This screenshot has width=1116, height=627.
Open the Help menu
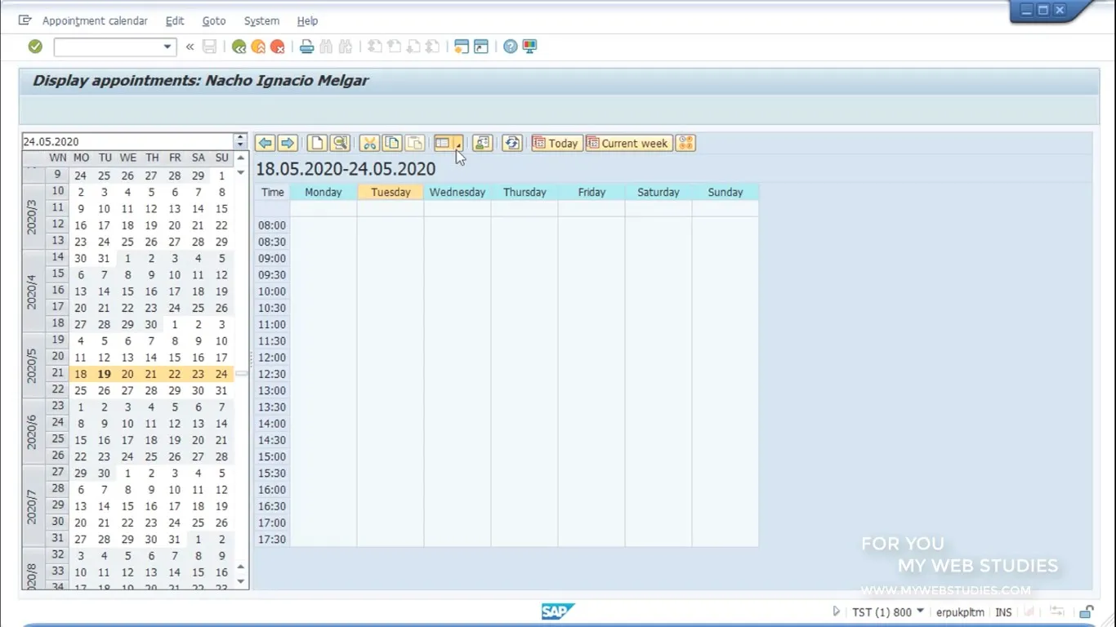click(307, 20)
